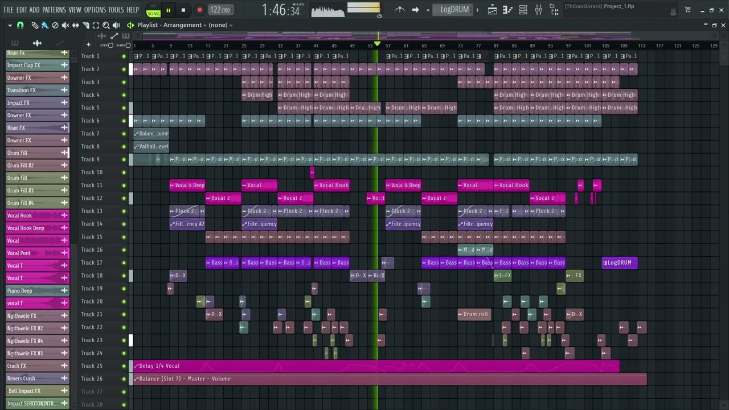The height and width of the screenshot is (410, 729).
Task: Open the Playlist view icon
Action: tap(492, 10)
